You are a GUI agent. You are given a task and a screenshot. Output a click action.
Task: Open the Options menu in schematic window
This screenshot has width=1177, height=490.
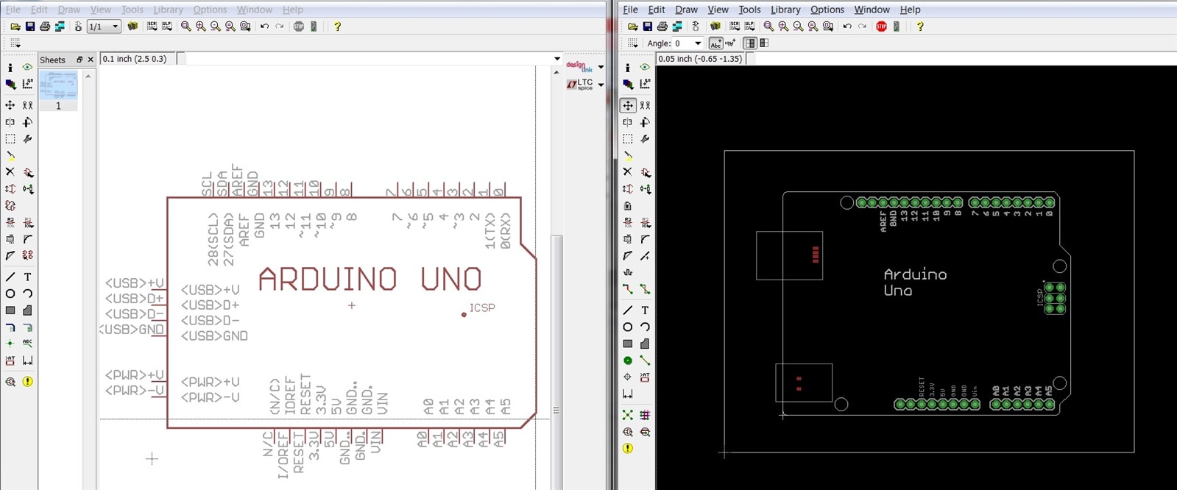210,10
